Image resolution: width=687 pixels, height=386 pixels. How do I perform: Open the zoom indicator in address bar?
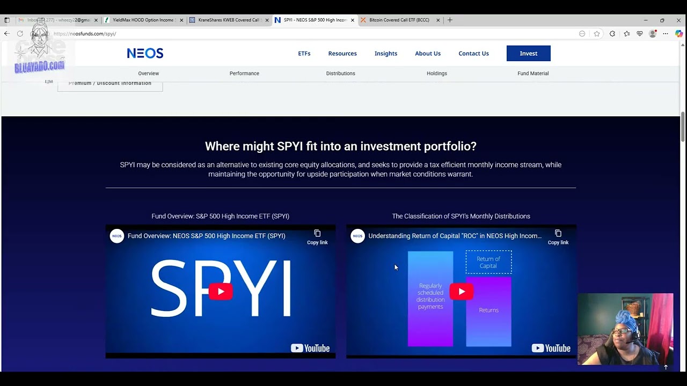click(582, 33)
